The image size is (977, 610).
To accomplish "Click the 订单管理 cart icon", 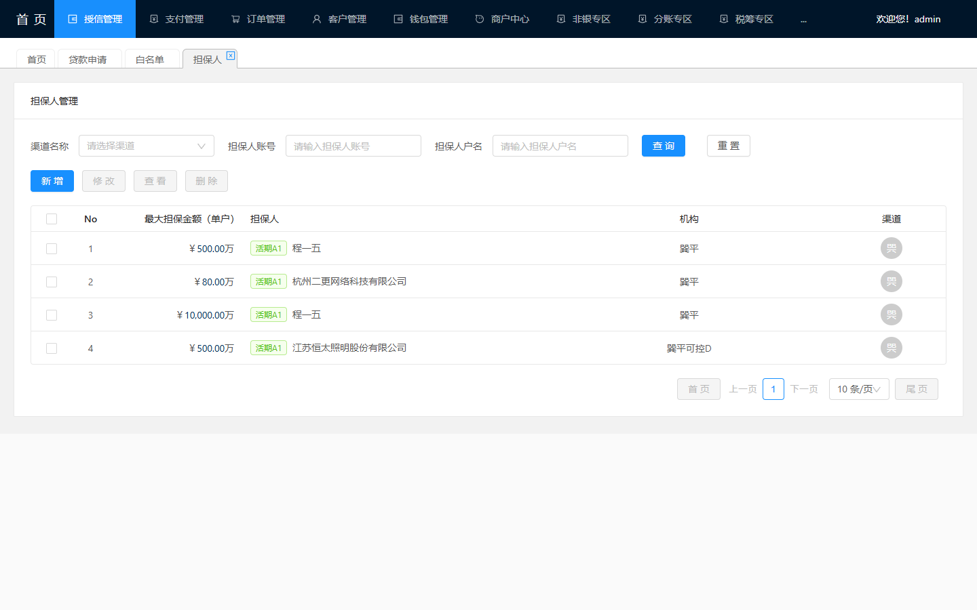I will pos(235,19).
